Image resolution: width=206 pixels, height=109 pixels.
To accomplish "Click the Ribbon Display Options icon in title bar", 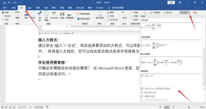I will pos(180,3).
